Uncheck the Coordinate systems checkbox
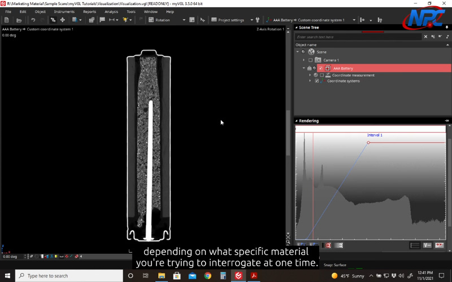Viewport: 452px width, 282px height. pos(317,81)
